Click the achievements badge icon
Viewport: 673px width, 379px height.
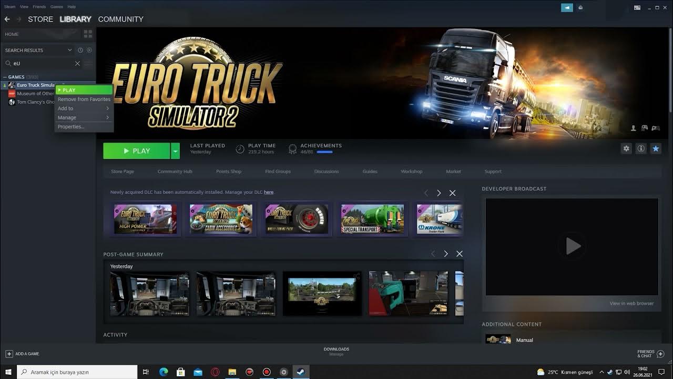coord(292,149)
